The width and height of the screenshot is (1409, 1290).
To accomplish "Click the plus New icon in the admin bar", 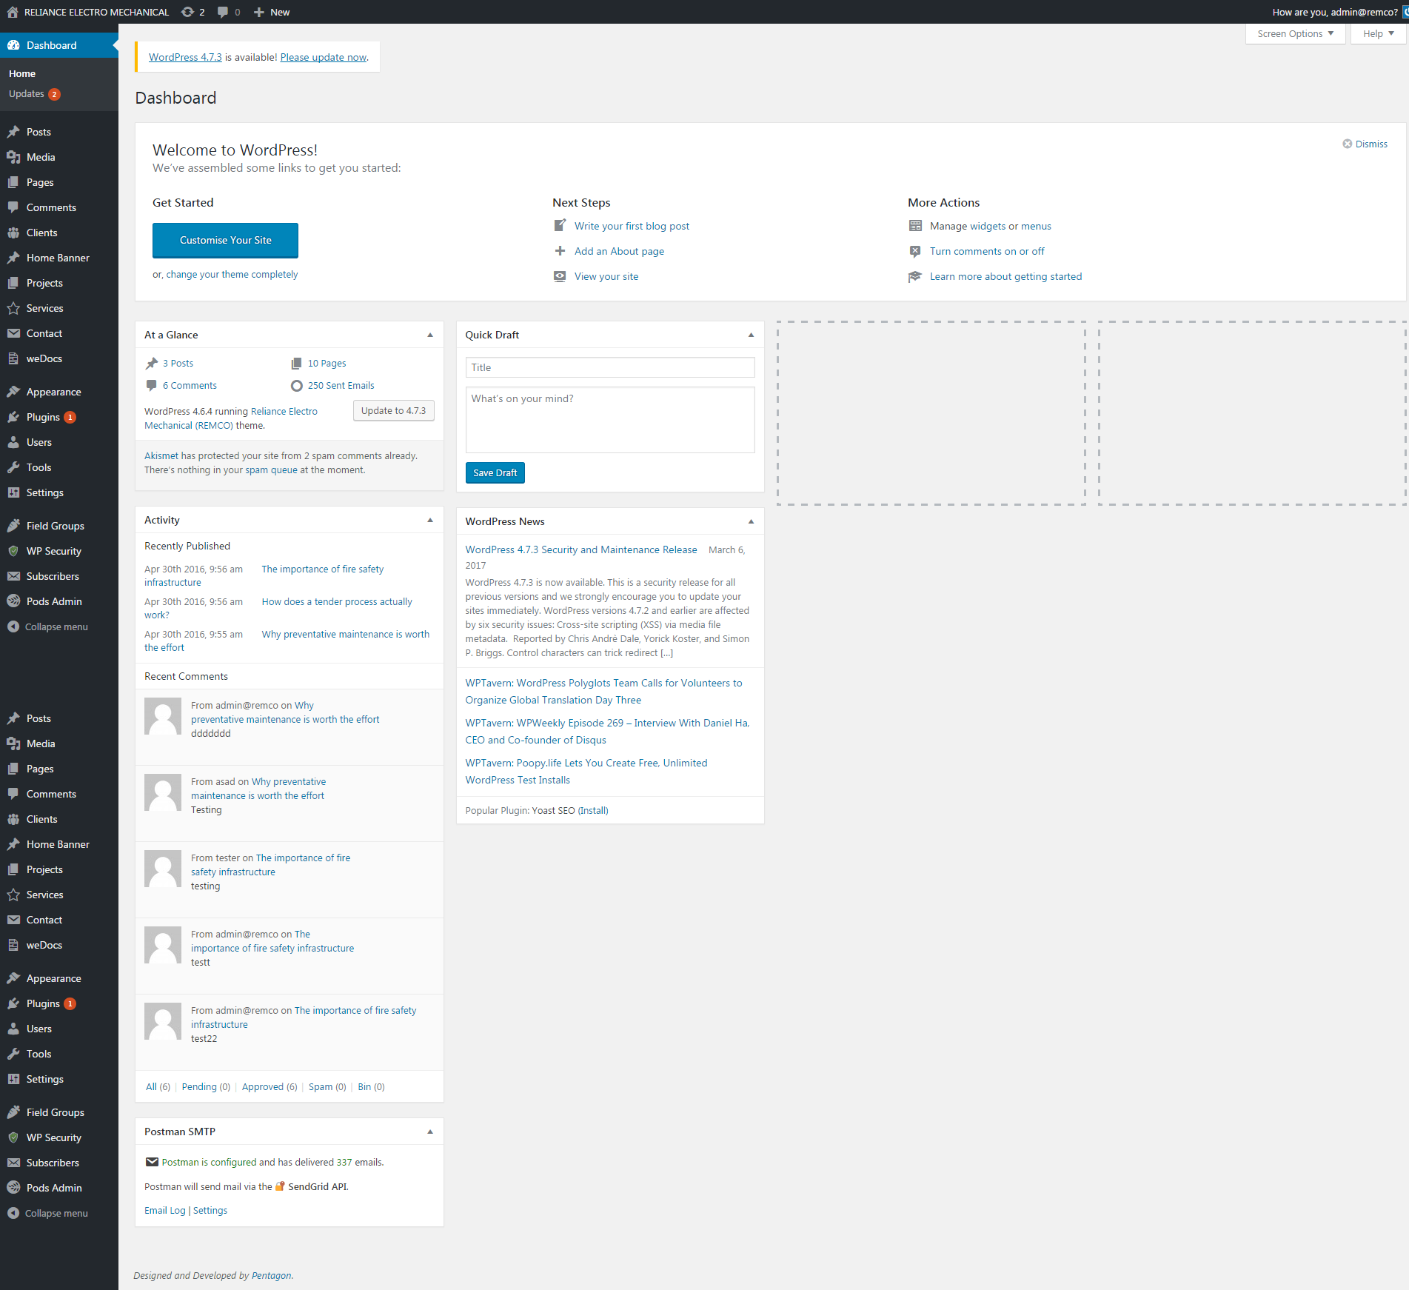I will (x=259, y=12).
